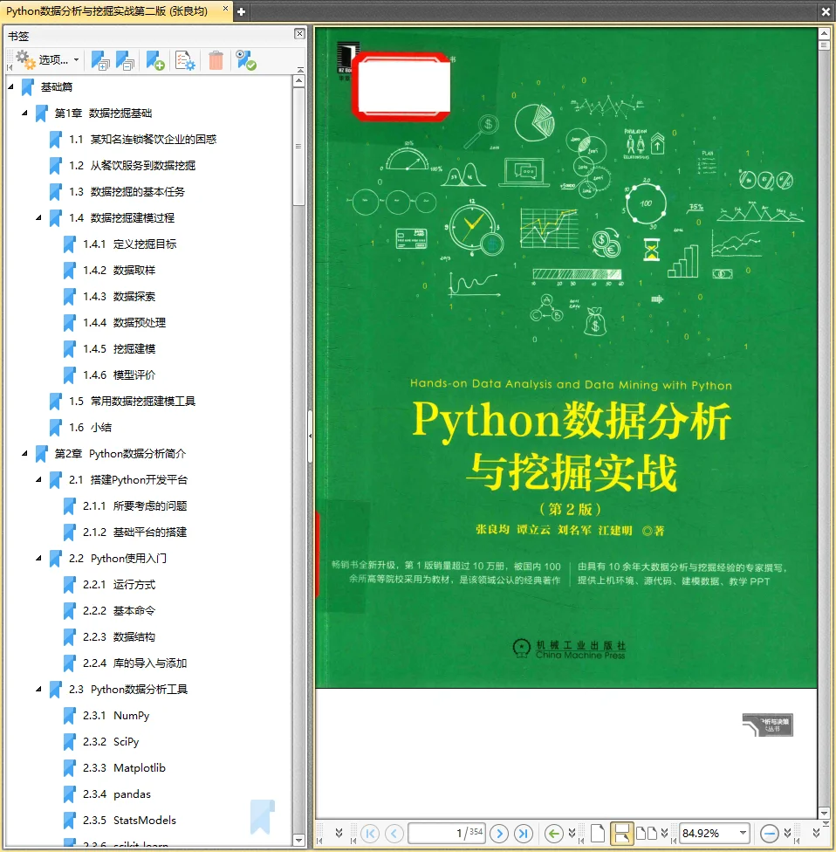836x852 pixels.
Task: Go to next page button
Action: coord(498,833)
